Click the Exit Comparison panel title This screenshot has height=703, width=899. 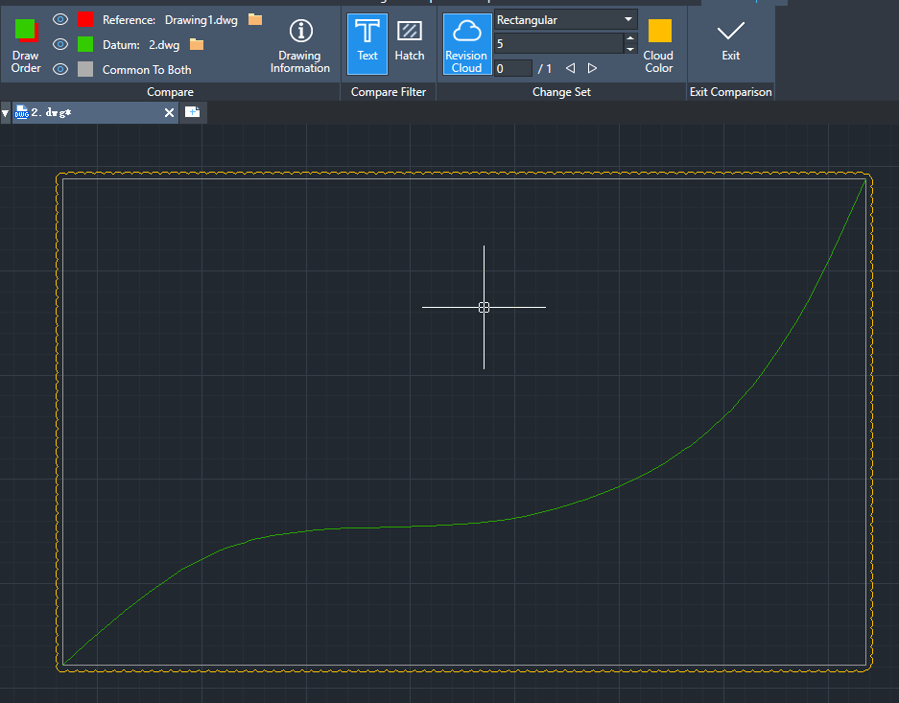[730, 92]
